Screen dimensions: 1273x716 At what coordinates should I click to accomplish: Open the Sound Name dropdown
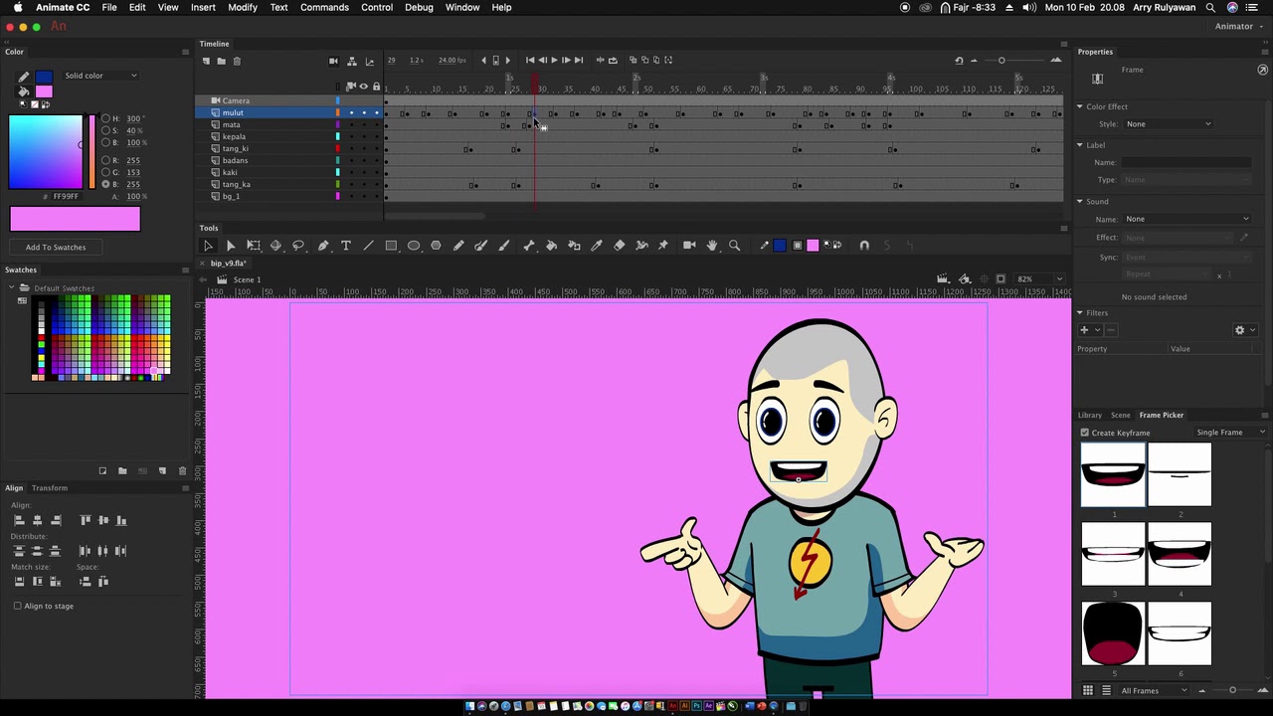[1186, 219]
